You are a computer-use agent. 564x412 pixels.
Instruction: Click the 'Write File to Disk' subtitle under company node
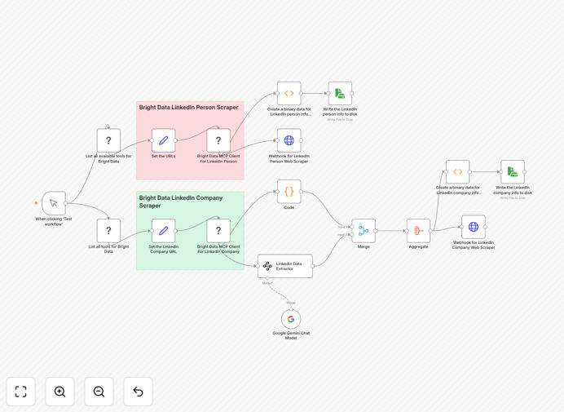click(x=513, y=198)
